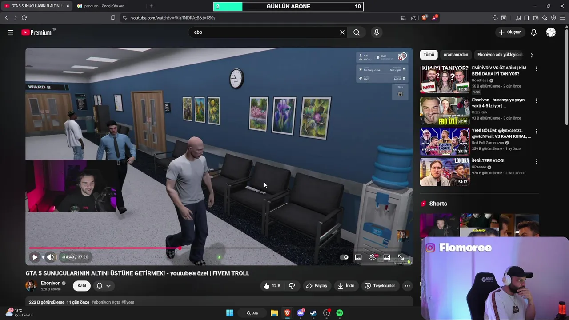Screen dimensions: 569x320
Task: Share the page via the address bar share icon
Action: coord(413,18)
